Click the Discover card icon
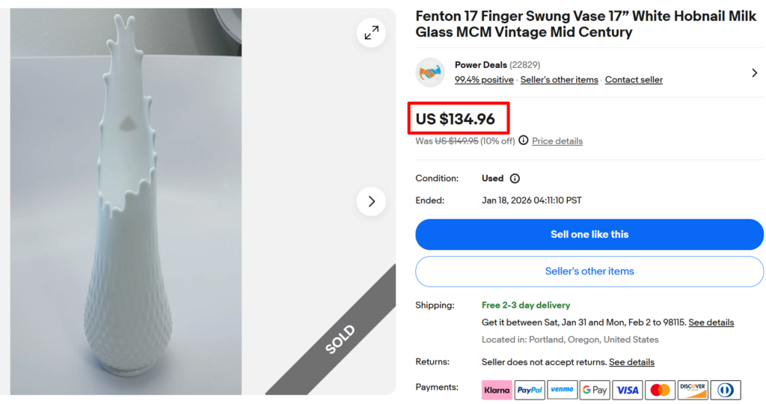766x404 pixels. point(692,390)
